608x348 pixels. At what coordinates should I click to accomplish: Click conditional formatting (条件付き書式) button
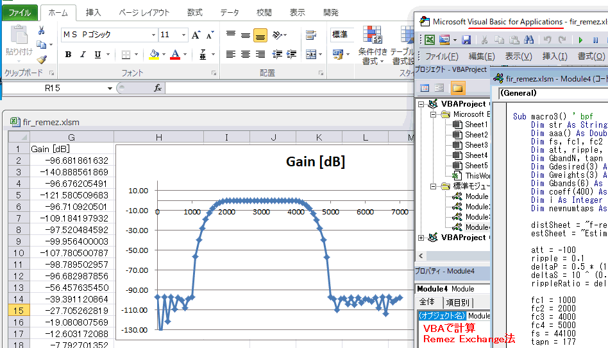(372, 45)
